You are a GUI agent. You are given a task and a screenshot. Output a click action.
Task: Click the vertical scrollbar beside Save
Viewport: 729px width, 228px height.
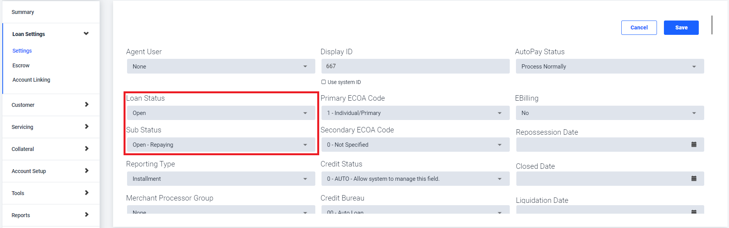tap(712, 25)
